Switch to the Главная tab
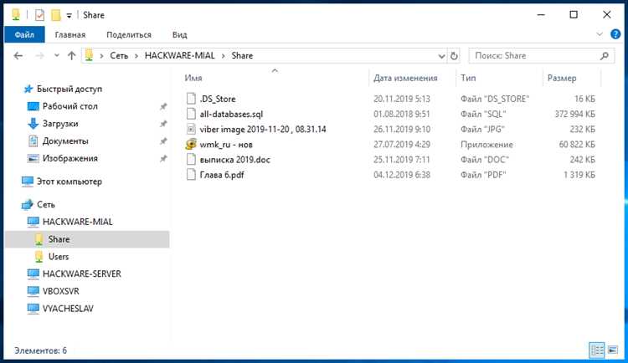The height and width of the screenshot is (363, 628). pyautogui.click(x=70, y=35)
